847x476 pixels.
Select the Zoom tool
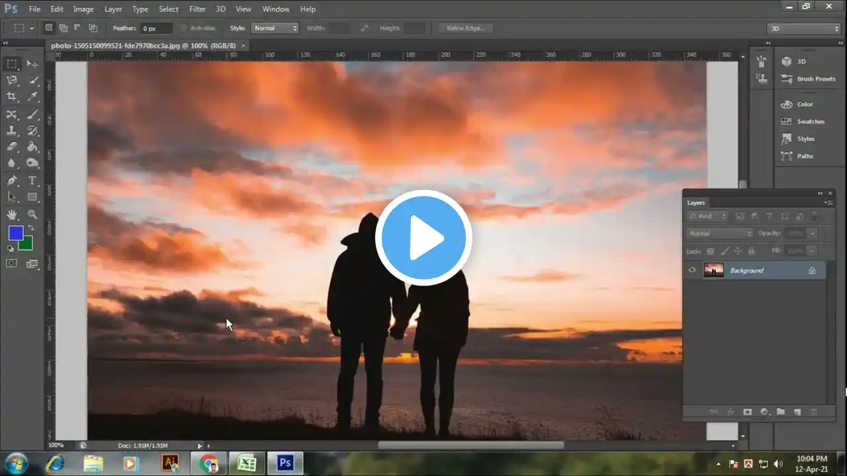click(32, 214)
